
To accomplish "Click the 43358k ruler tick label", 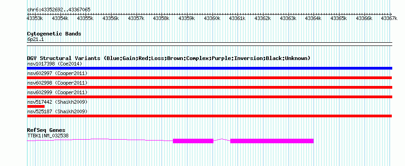I will pos(162,18).
